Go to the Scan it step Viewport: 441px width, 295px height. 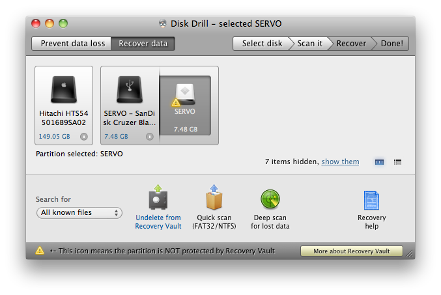click(x=310, y=44)
